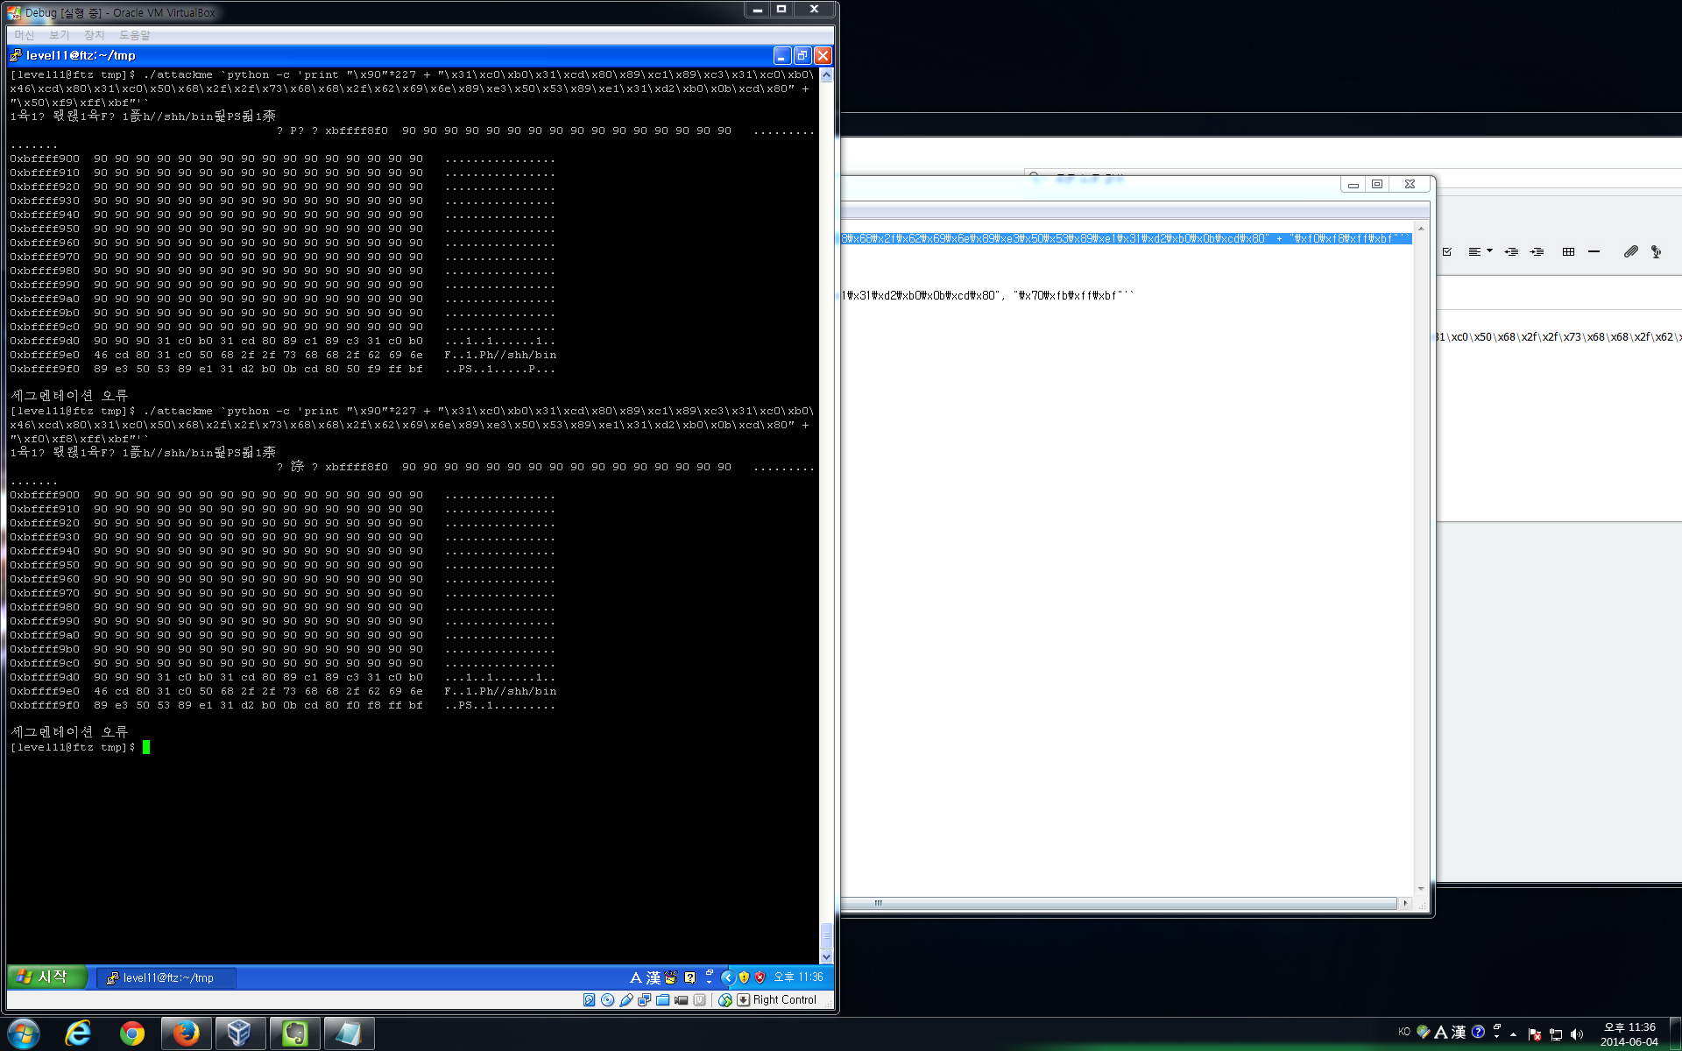Viewport: 1682px width, 1051px height.
Task: Open the VirtualBox USB devices icon
Action: click(x=626, y=1000)
